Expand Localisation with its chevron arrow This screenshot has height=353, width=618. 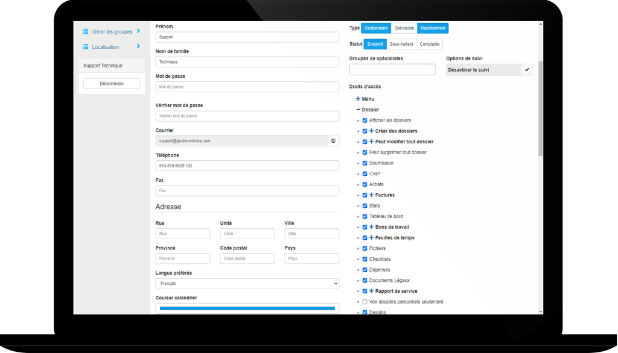(x=138, y=46)
